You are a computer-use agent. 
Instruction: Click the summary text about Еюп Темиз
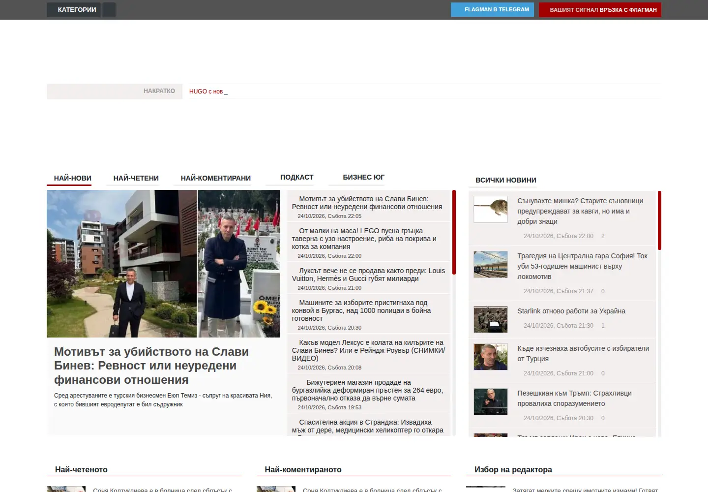(x=163, y=400)
